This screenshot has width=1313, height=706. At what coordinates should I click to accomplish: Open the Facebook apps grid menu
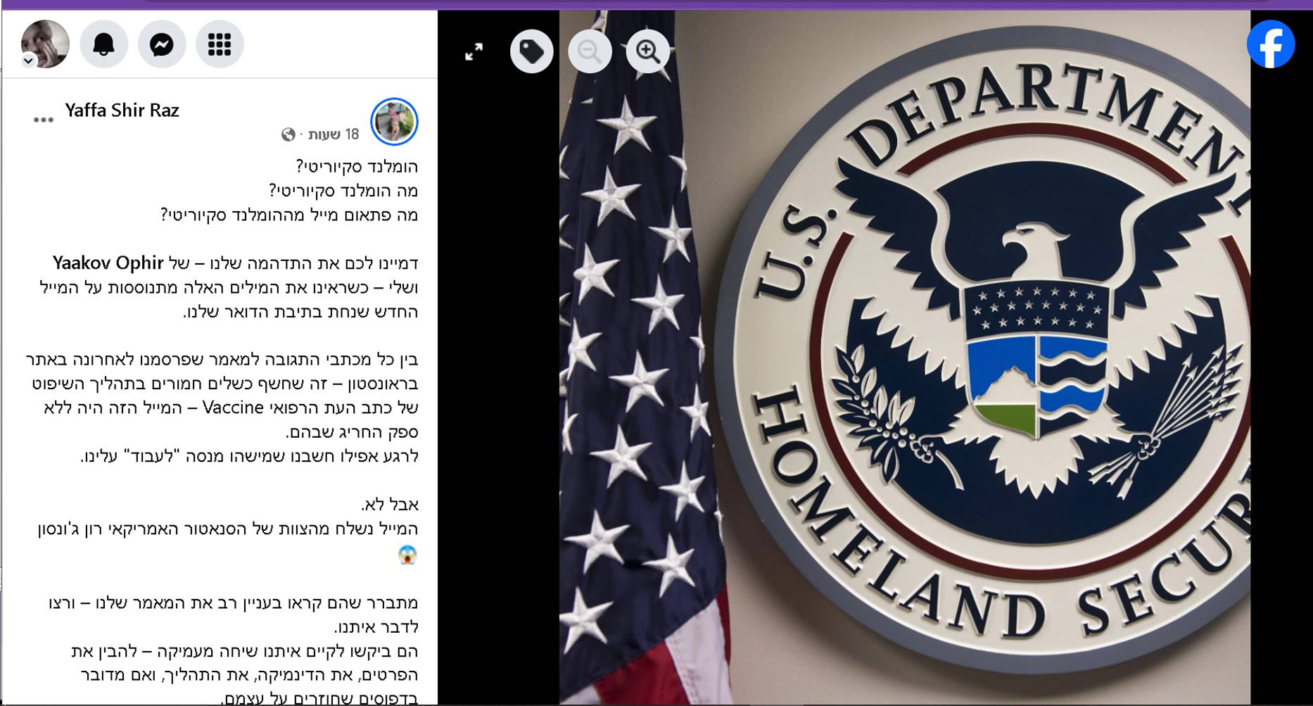click(220, 44)
